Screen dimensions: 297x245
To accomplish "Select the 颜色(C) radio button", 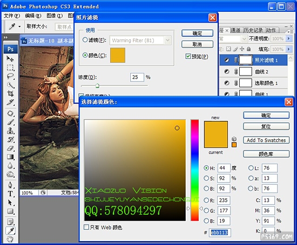I will 85,55.
